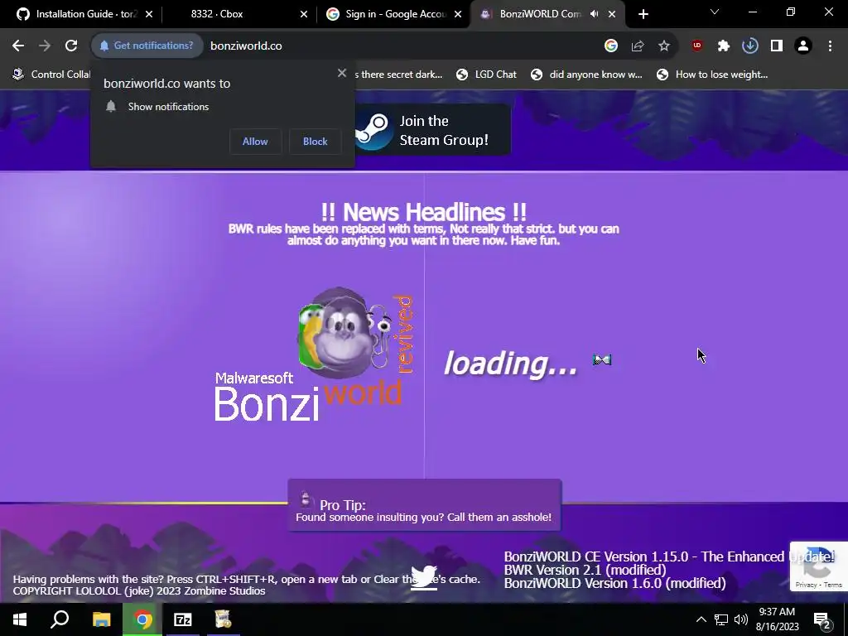Image resolution: width=848 pixels, height=636 pixels.
Task: Share this page via share icon
Action: point(638,46)
